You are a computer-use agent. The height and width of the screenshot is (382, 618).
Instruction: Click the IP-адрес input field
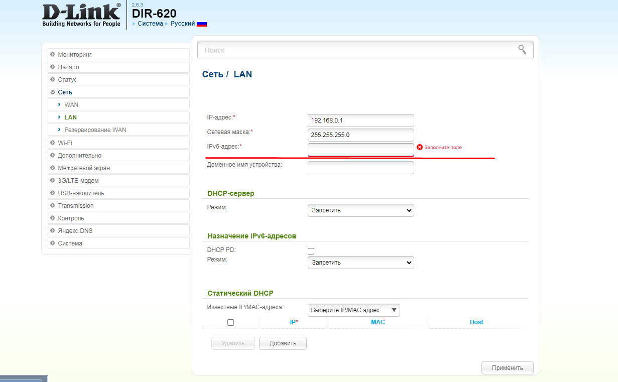click(x=360, y=120)
